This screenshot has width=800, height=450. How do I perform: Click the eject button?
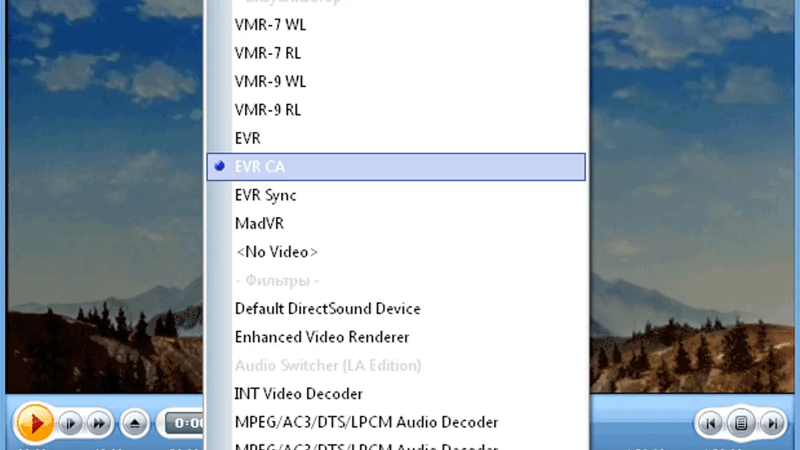click(x=134, y=423)
